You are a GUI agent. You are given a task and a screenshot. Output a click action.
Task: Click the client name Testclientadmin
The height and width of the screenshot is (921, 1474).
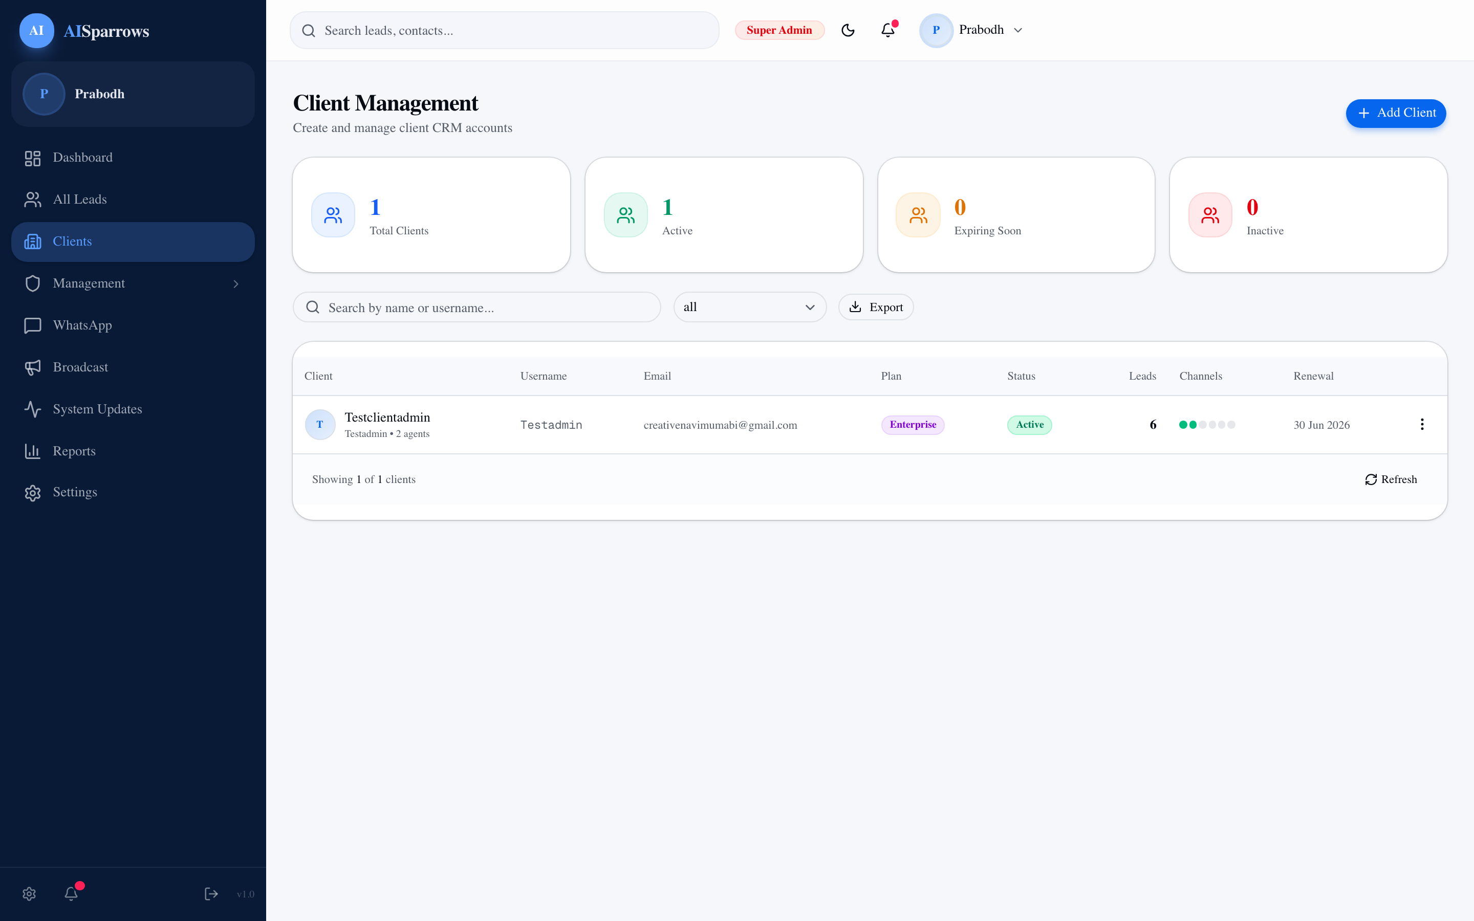[x=387, y=417]
